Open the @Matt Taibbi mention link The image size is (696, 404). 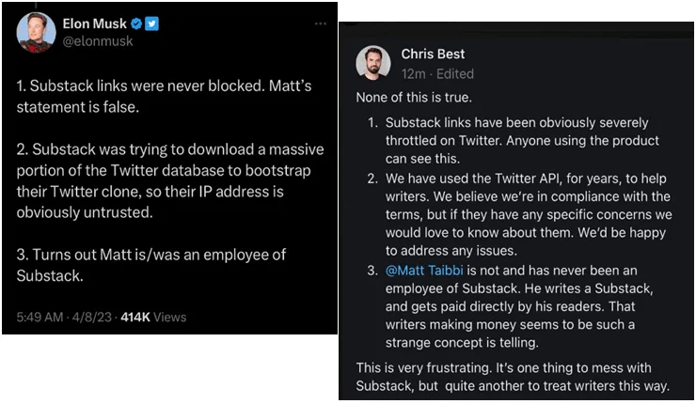point(424,271)
